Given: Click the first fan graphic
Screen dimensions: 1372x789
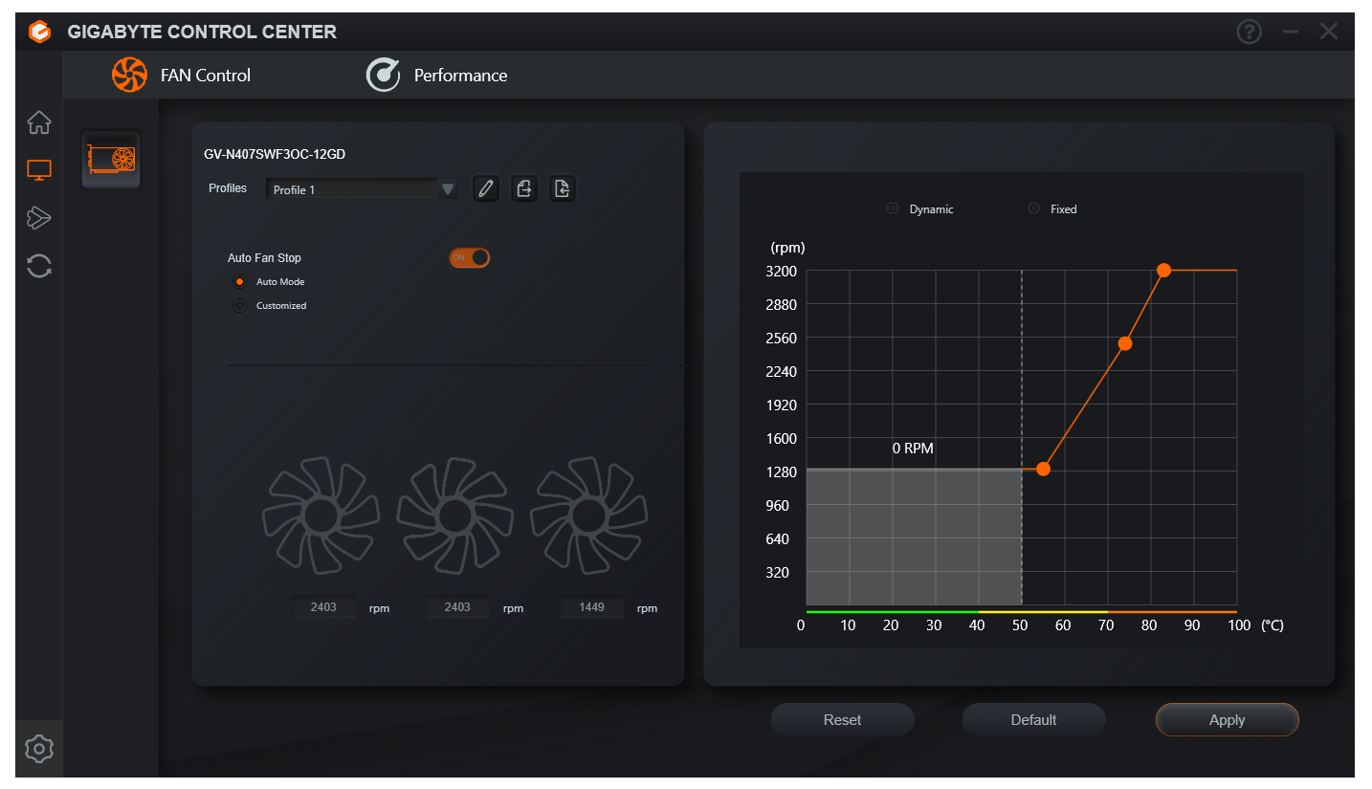Looking at the screenshot, I should (x=321, y=515).
